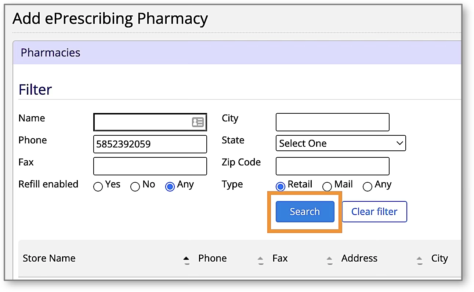
Task: Sort by Phone column arrow
Action: point(260,260)
